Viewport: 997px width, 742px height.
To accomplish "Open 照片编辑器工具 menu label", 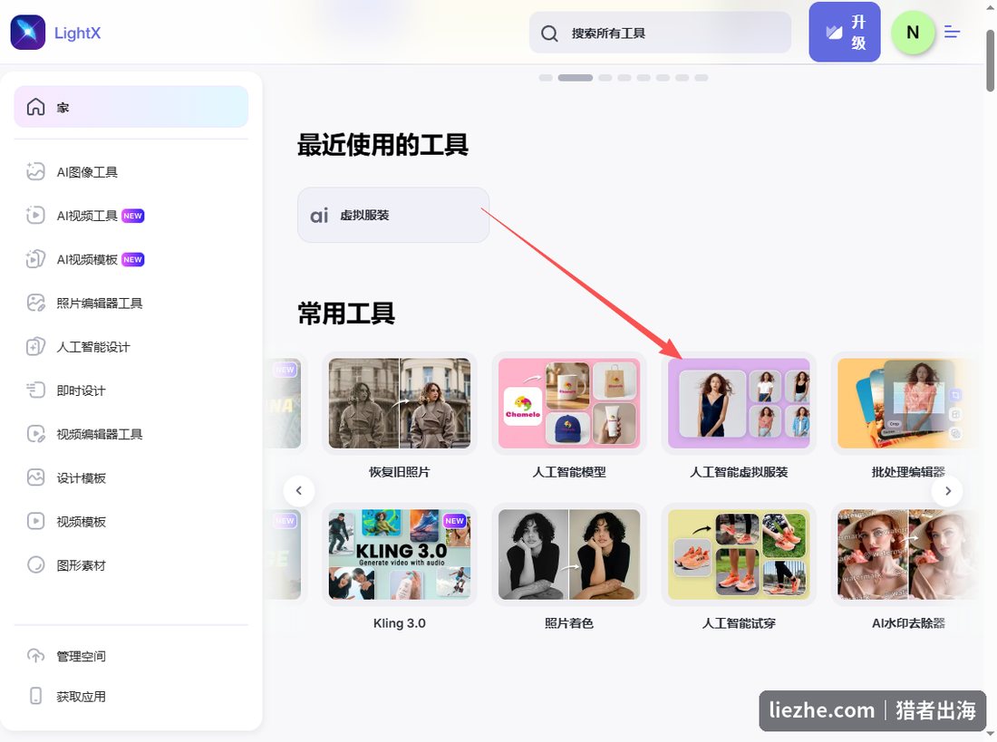I will [99, 304].
